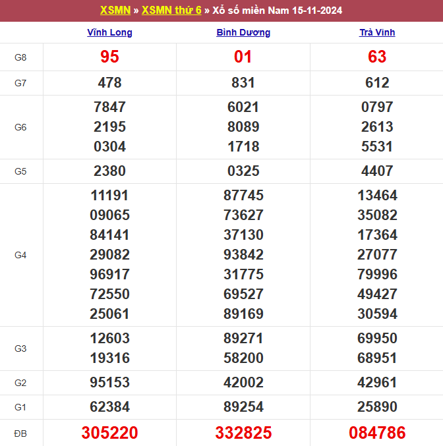The height and width of the screenshot is (446, 443).
Task: Select Vĩnh Long G8 number 95
Action: [x=109, y=57]
